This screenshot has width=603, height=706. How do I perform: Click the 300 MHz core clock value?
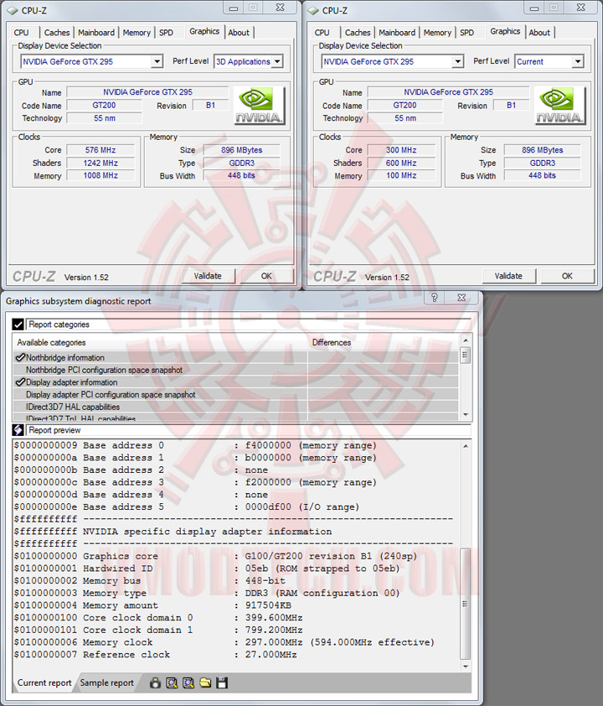coord(401,150)
